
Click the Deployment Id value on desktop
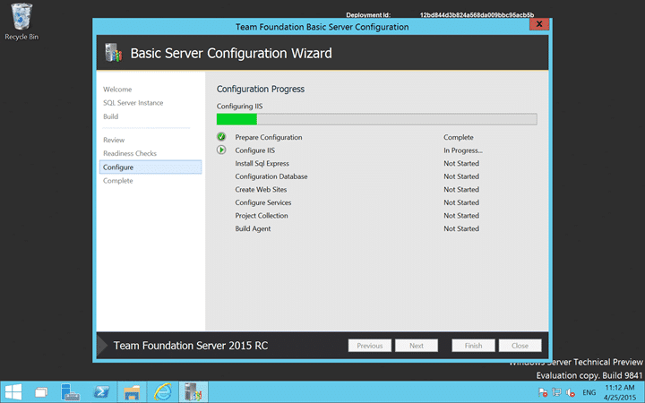click(477, 15)
